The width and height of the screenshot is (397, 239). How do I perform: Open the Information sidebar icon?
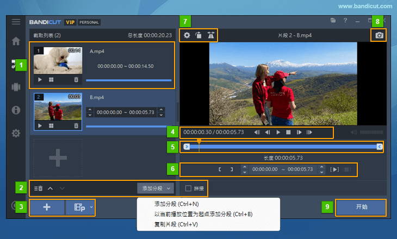pos(16,110)
